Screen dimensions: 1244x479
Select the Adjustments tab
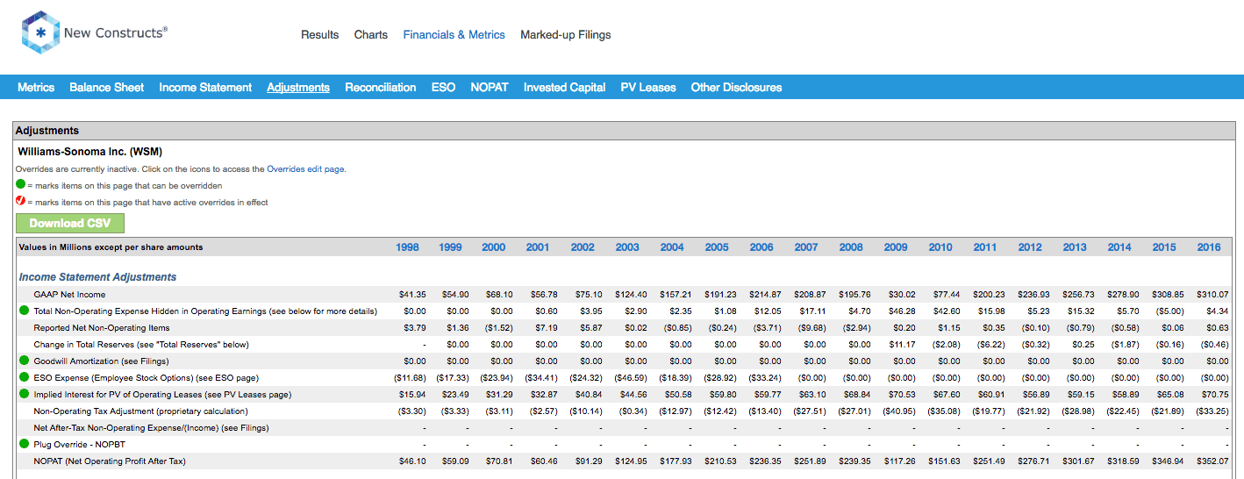point(298,87)
